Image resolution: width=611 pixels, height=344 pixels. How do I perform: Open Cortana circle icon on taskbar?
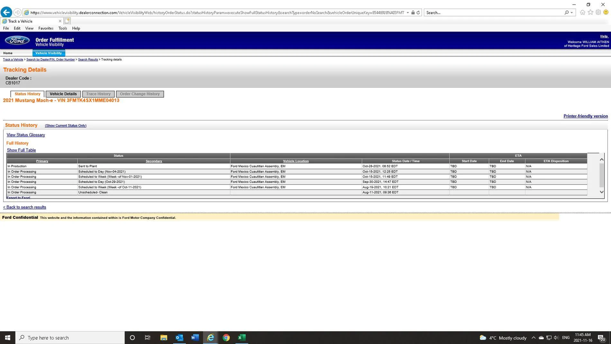(x=132, y=338)
